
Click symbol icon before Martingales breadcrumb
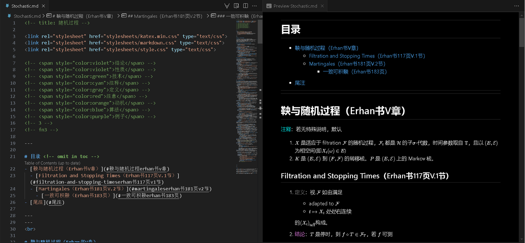click(x=124, y=16)
